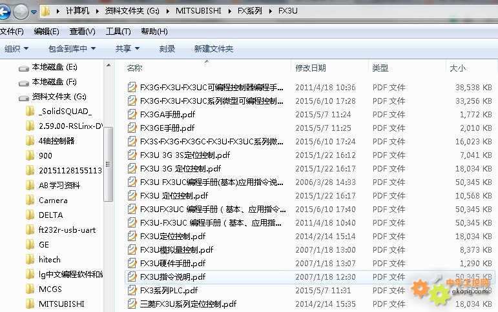
Task: Select FX系列 in the address path
Action: point(249,11)
